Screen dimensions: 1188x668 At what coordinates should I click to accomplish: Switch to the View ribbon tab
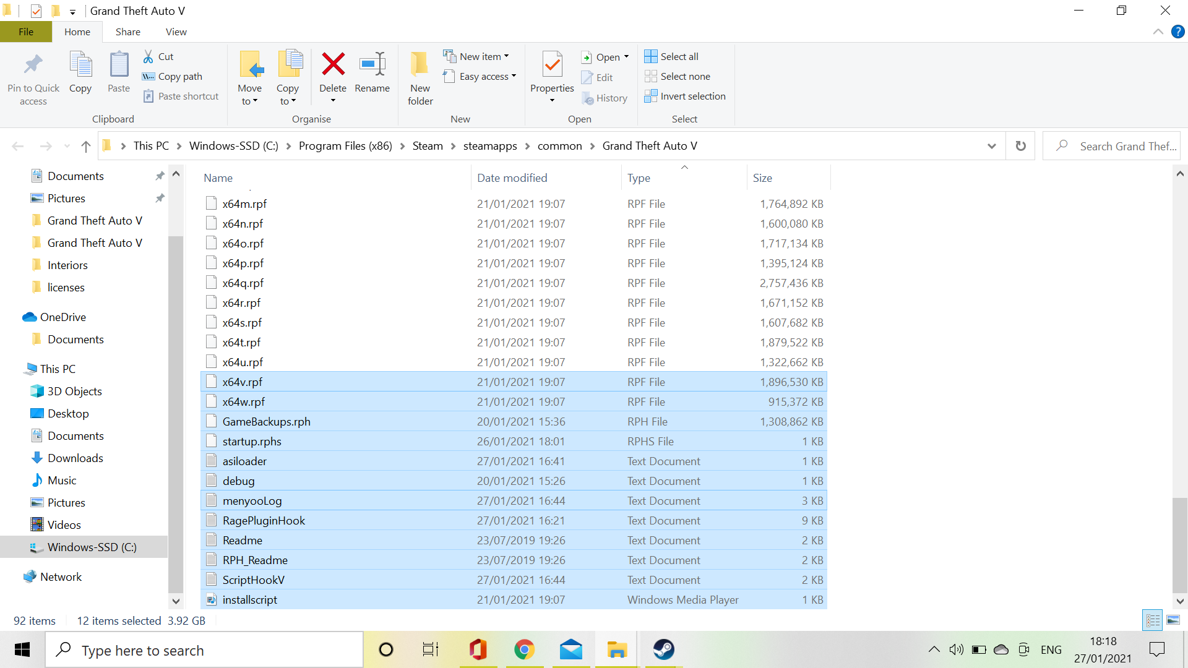point(176,32)
